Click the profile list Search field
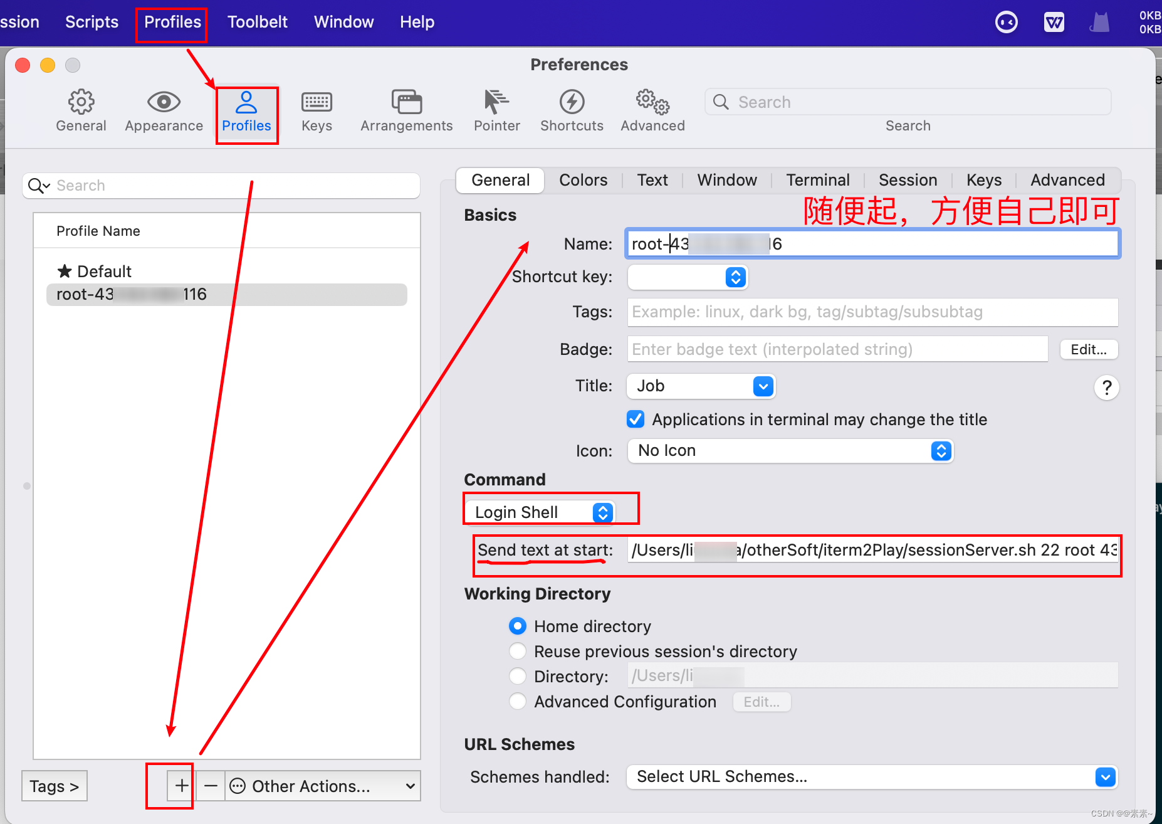 pyautogui.click(x=221, y=186)
